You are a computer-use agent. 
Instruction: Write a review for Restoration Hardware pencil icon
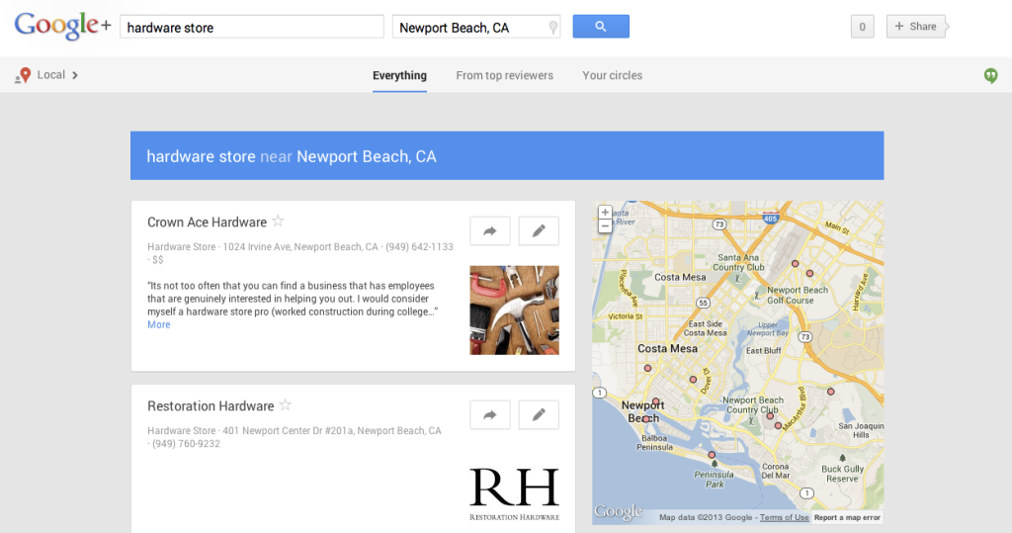[539, 414]
